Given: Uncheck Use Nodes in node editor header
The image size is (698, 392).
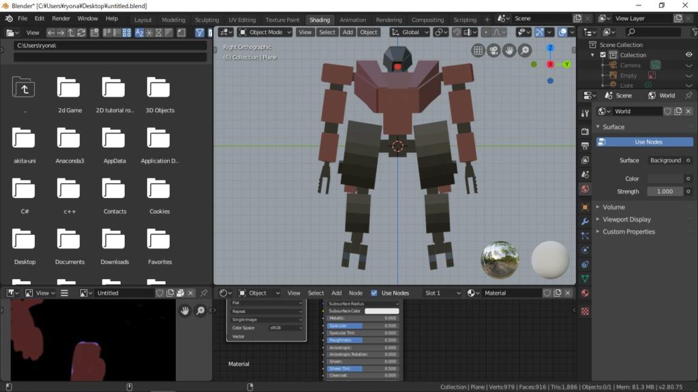Looking at the screenshot, I should 374,293.
